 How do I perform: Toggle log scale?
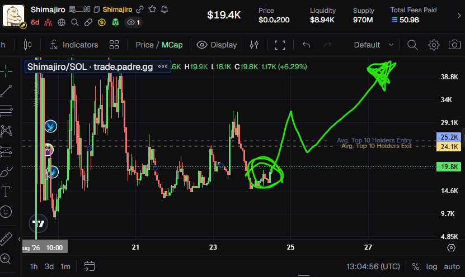(x=431, y=266)
